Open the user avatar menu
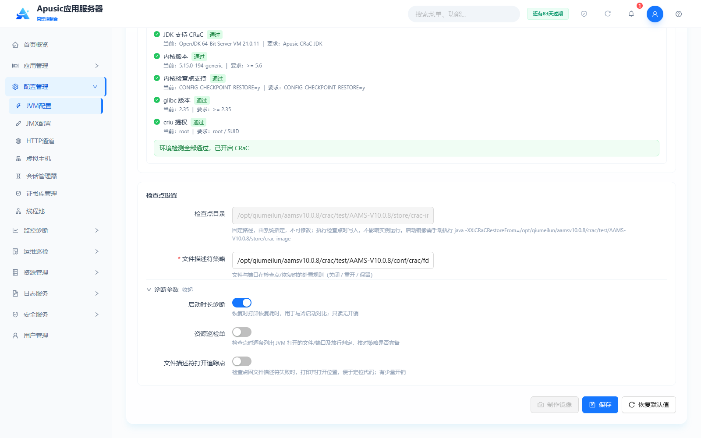The height and width of the screenshot is (438, 701). (x=655, y=14)
